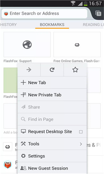Click the gear icon beside Settings
Image resolution: width=104 pixels, height=174 pixels.
(23, 156)
